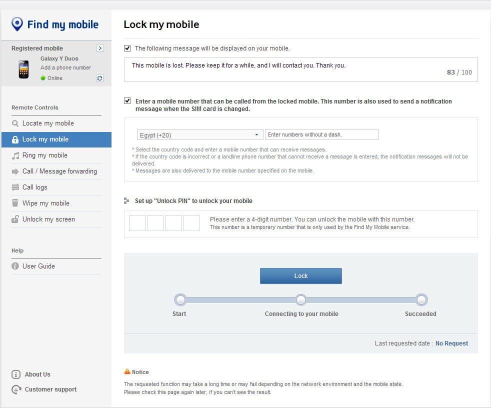Click the refresh icon beside Online status
Screen dimensions: 491x408
click(x=100, y=78)
